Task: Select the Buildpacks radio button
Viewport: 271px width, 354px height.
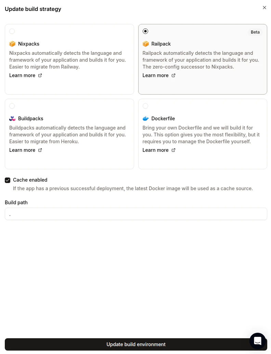Action: (12, 106)
